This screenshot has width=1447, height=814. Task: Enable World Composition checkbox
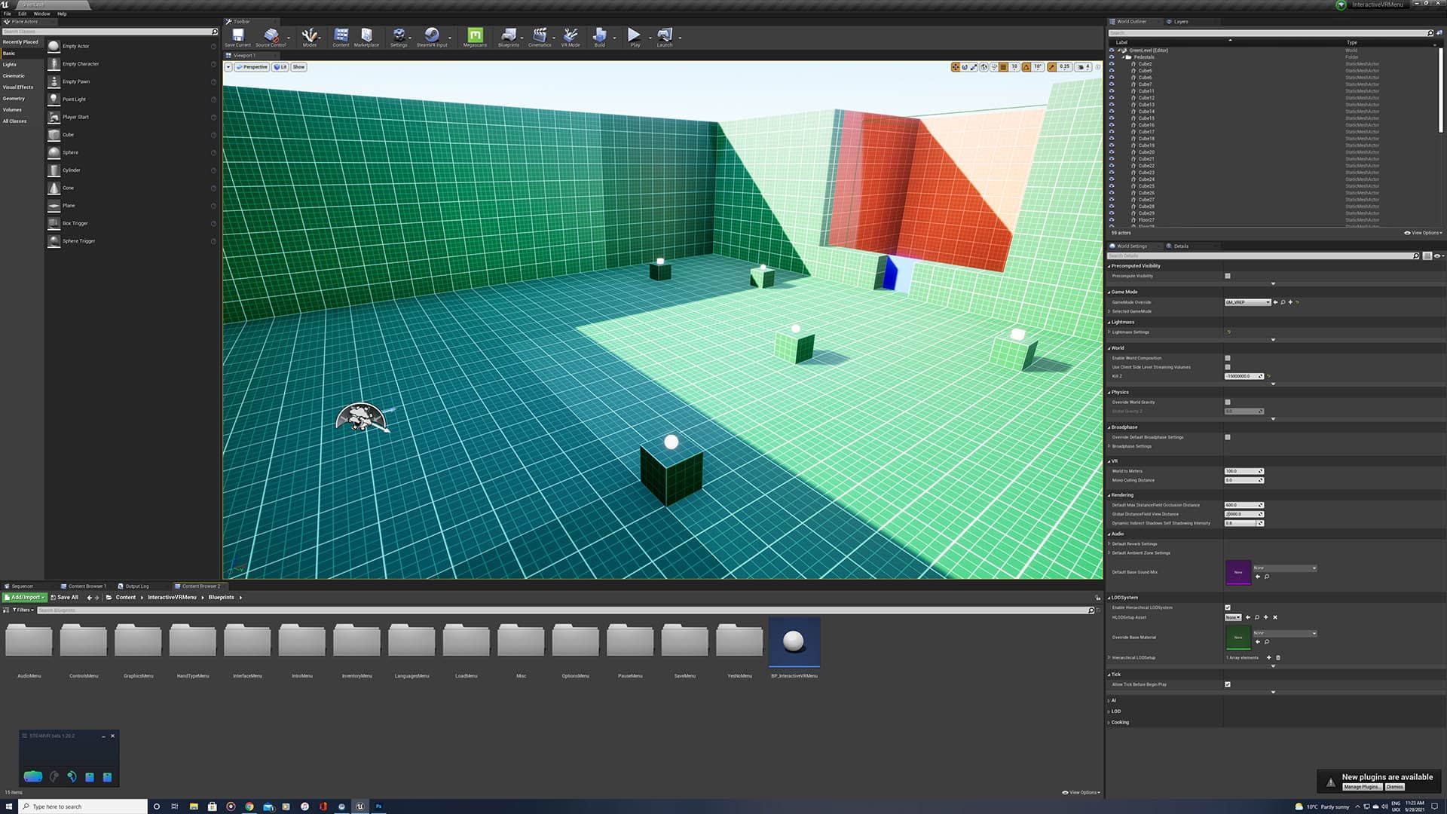(x=1228, y=358)
